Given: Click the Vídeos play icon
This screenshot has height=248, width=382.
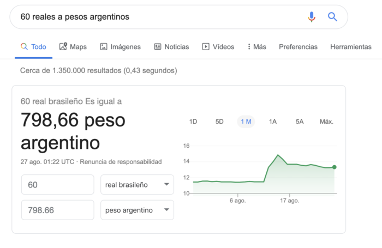Looking at the screenshot, I should 206,47.
